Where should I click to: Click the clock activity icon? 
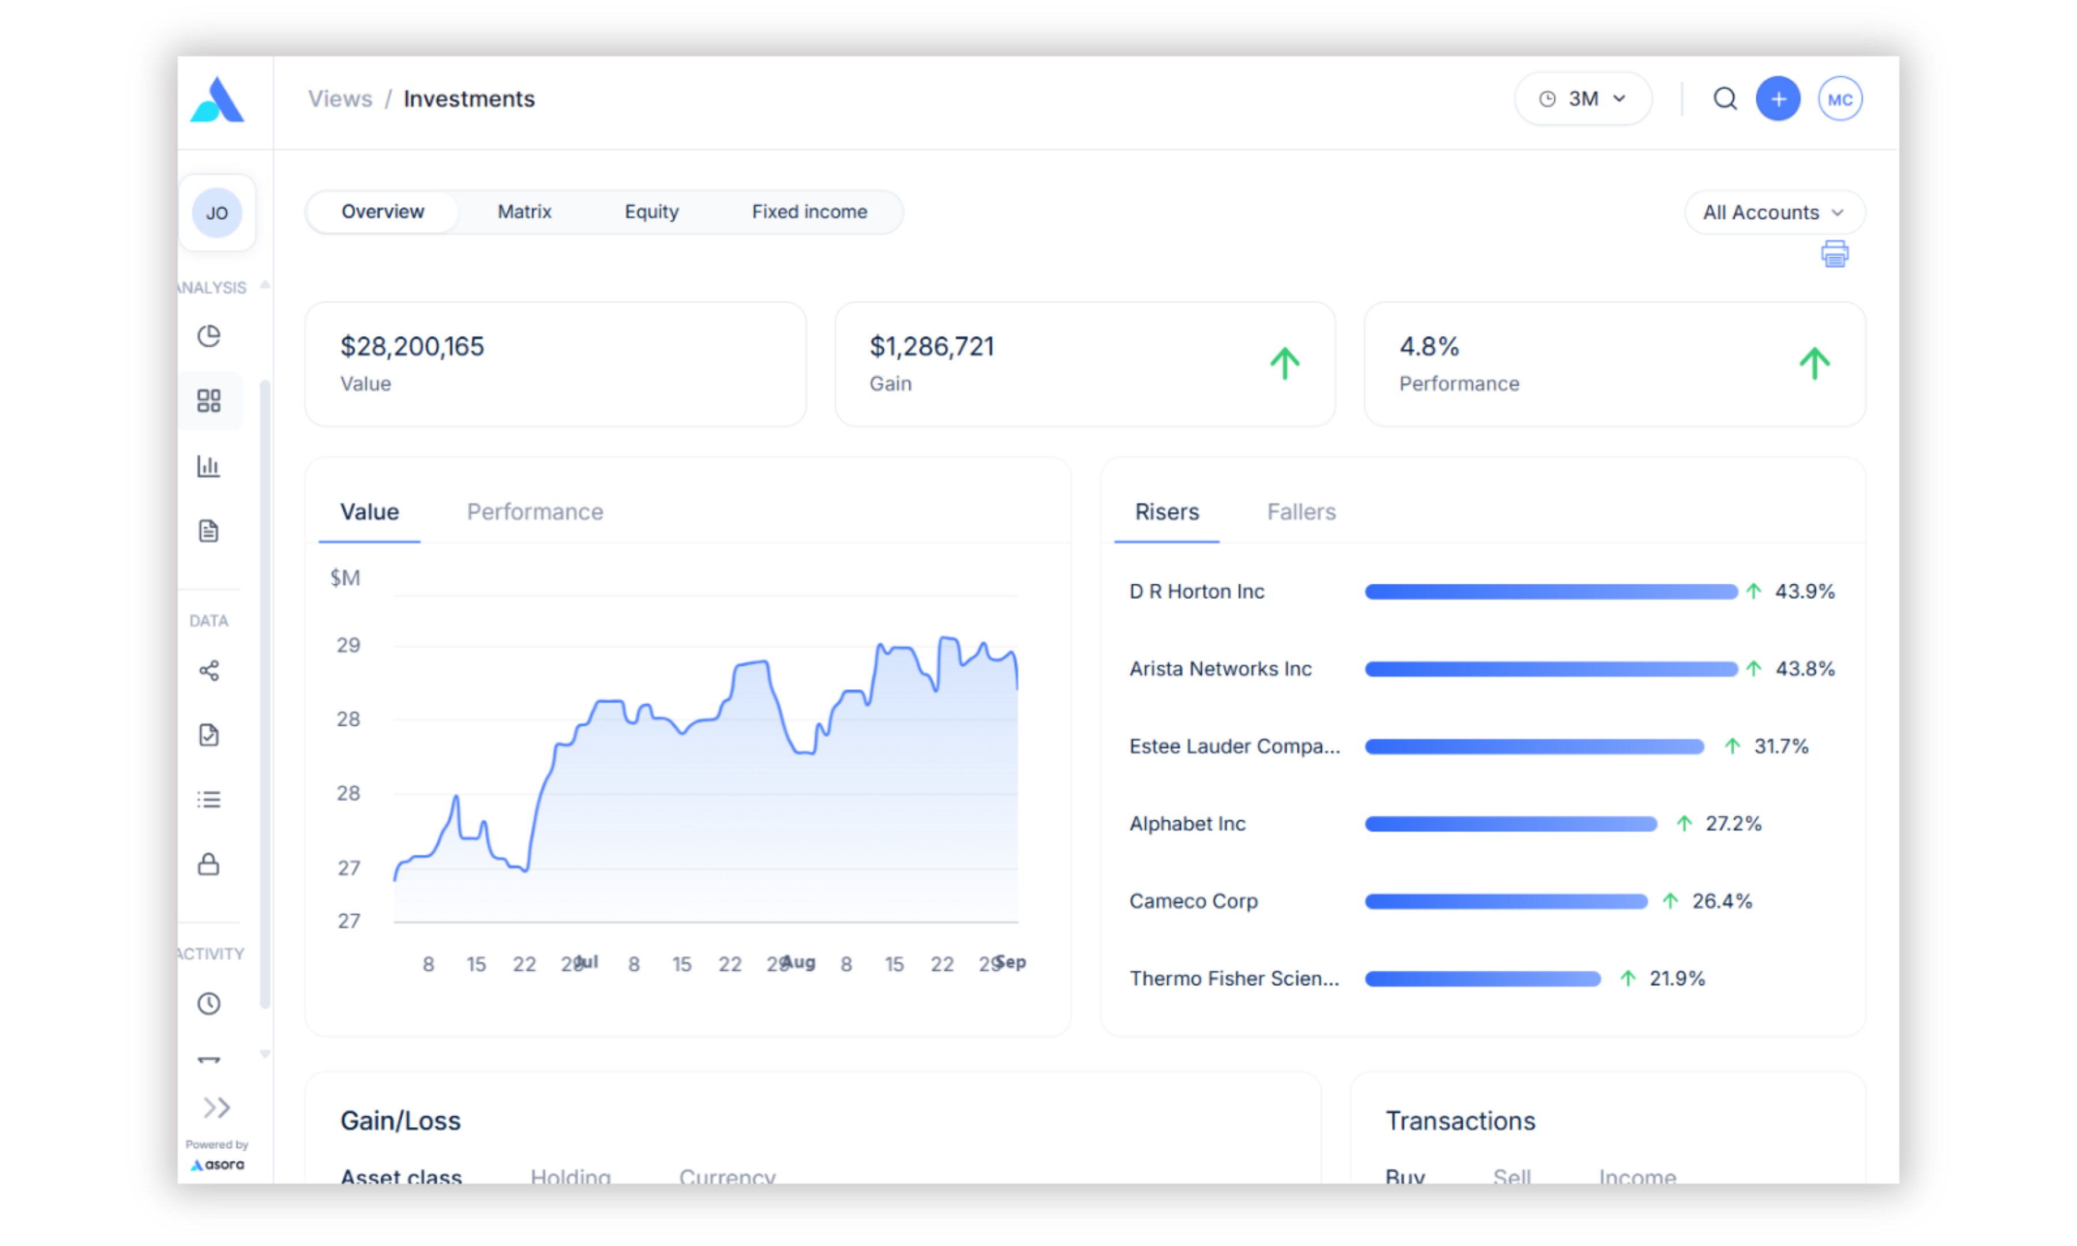click(x=209, y=1003)
